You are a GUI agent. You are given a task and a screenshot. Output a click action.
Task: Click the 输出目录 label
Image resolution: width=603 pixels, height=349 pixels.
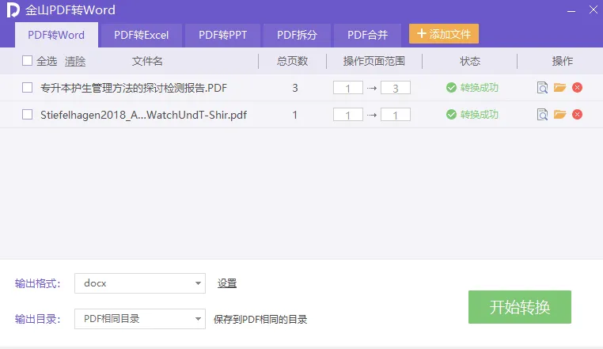[38, 319]
